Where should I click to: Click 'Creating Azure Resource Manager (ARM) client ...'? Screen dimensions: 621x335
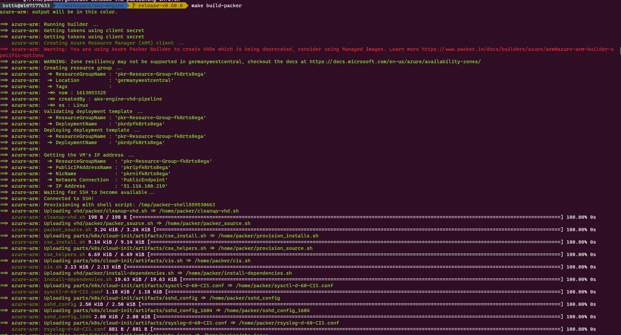[114, 43]
